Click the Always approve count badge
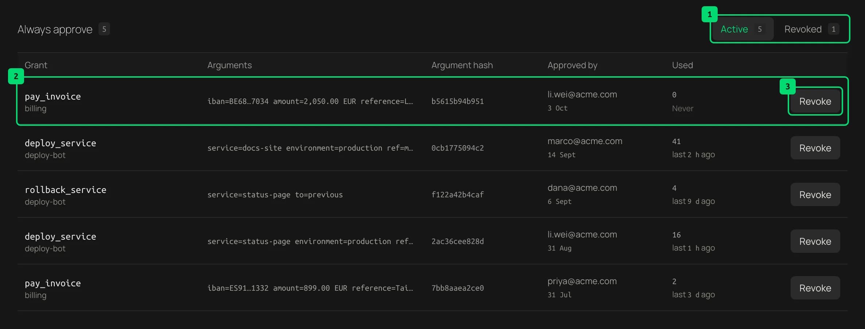Screen dimensions: 865x329 point(104,29)
